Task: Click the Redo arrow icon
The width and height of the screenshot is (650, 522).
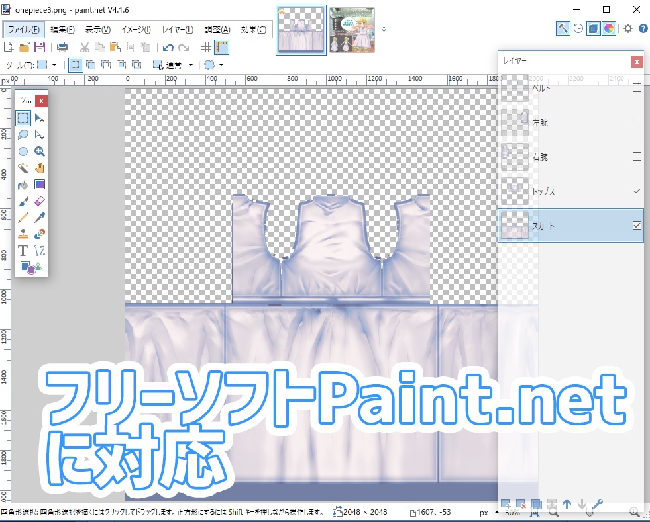Action: pos(184,47)
